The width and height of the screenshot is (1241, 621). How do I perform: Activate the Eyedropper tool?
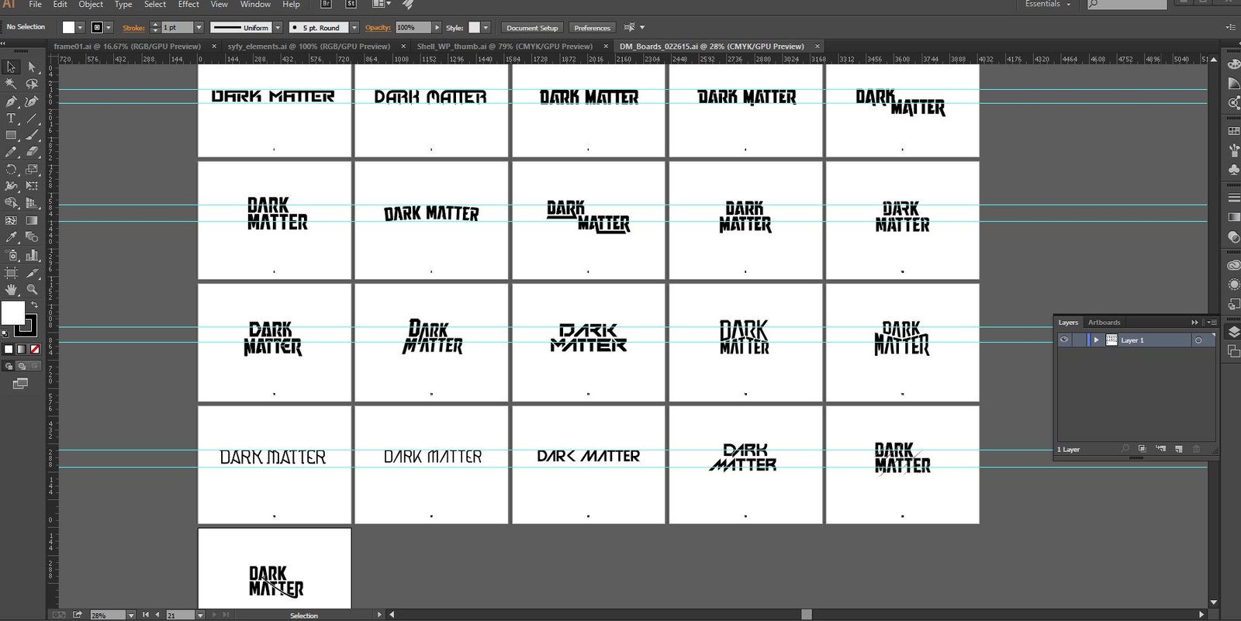pos(11,237)
